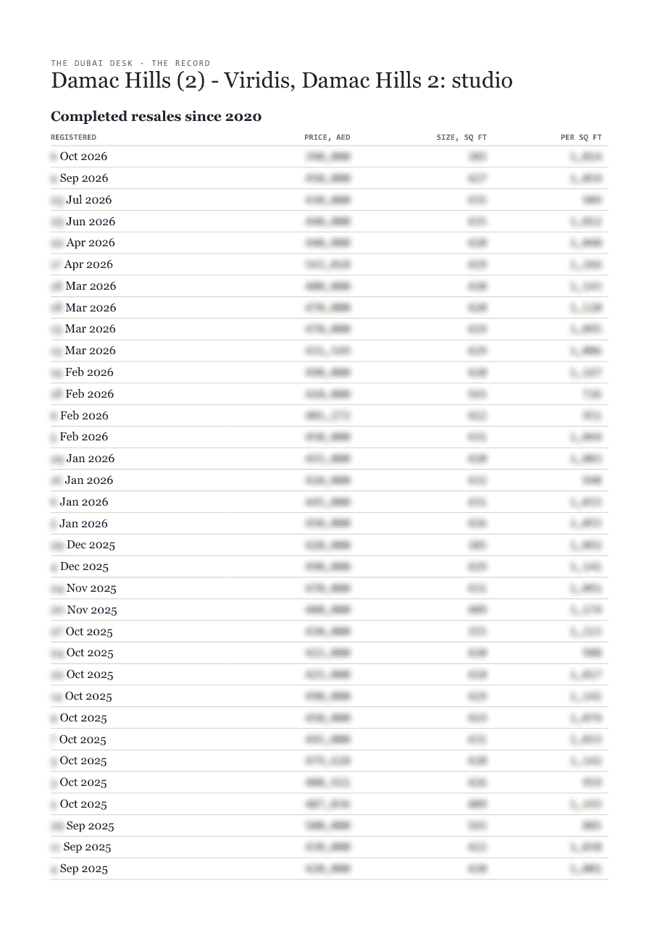Image resolution: width=660 pixels, height=933 pixels.
Task: Select the SIZE, SQ FT column header
Action: pos(461,137)
